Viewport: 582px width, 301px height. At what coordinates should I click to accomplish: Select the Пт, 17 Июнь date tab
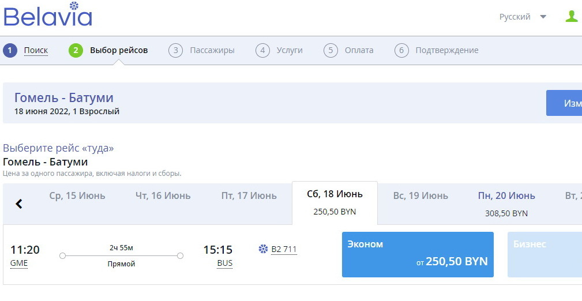coord(249,196)
